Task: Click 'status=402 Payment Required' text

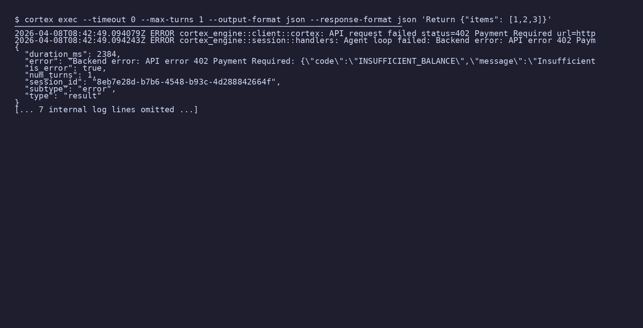Action: click(487, 34)
